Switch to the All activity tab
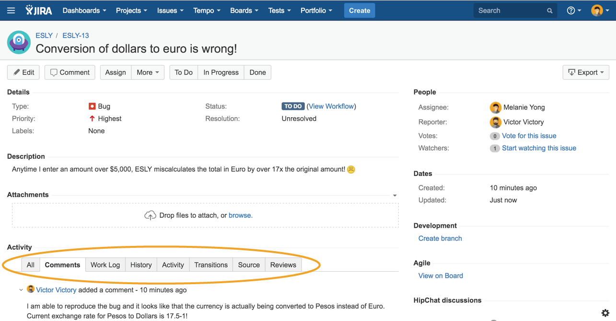The height and width of the screenshot is (321, 616). point(31,265)
